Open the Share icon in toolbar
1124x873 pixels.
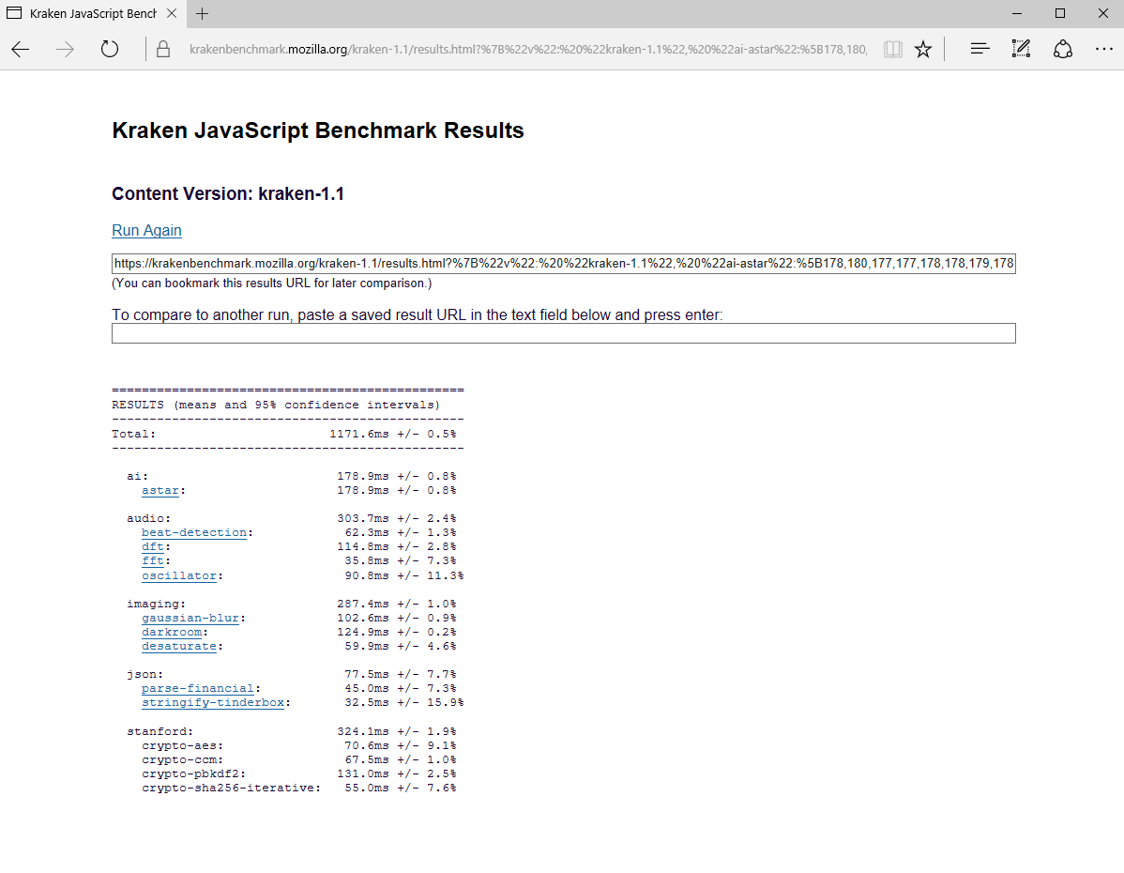point(1062,49)
